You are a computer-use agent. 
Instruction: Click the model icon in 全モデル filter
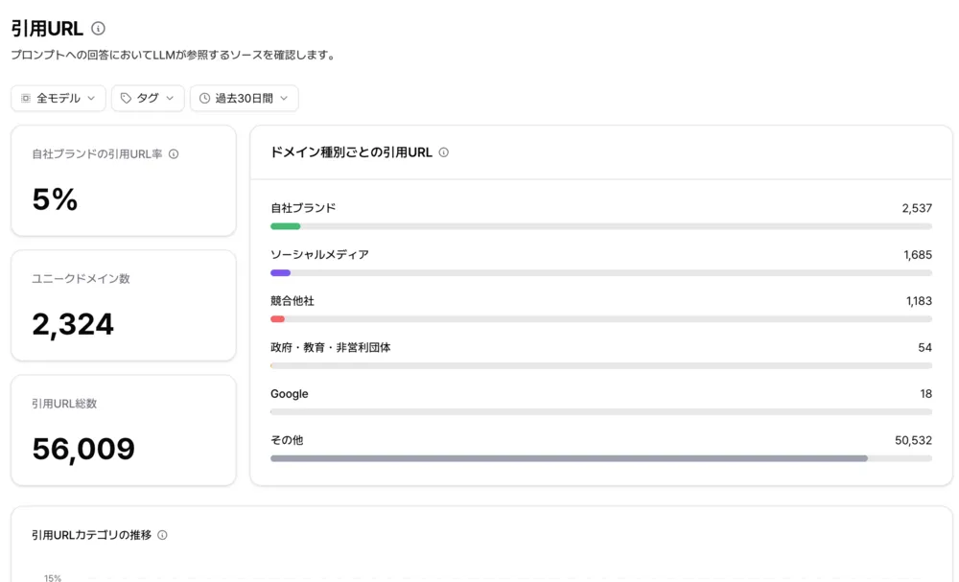tap(26, 99)
